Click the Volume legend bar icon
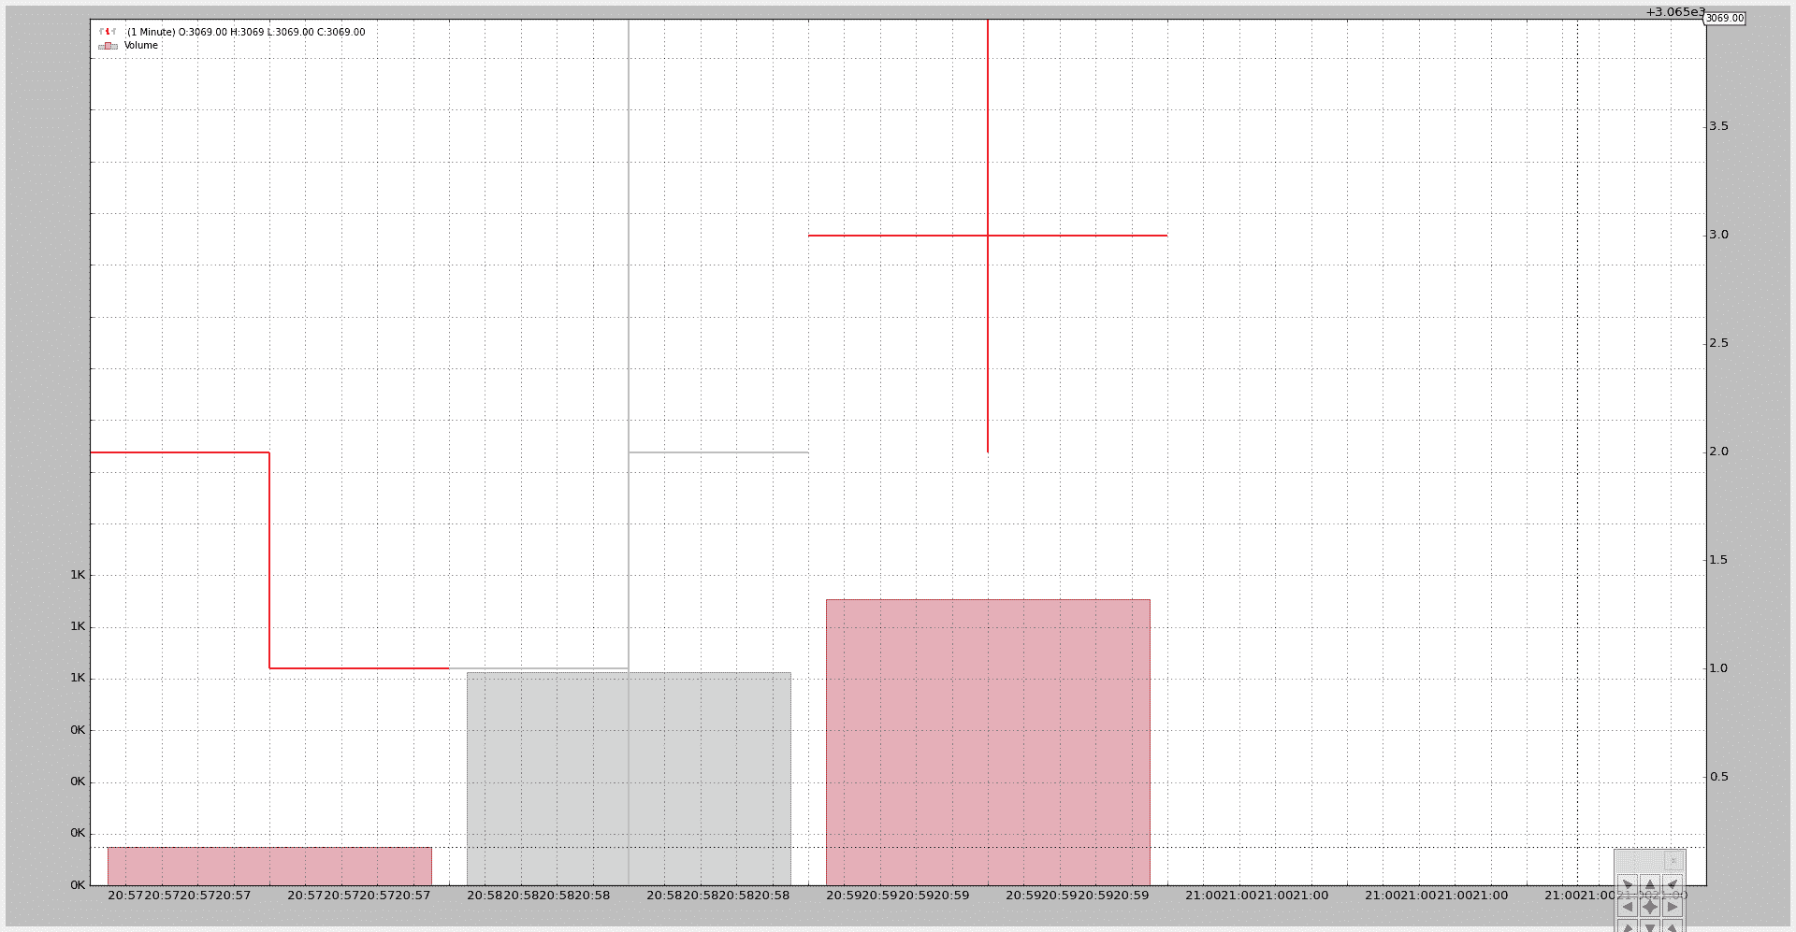Viewport: 1796px width, 932px height. coord(109,46)
